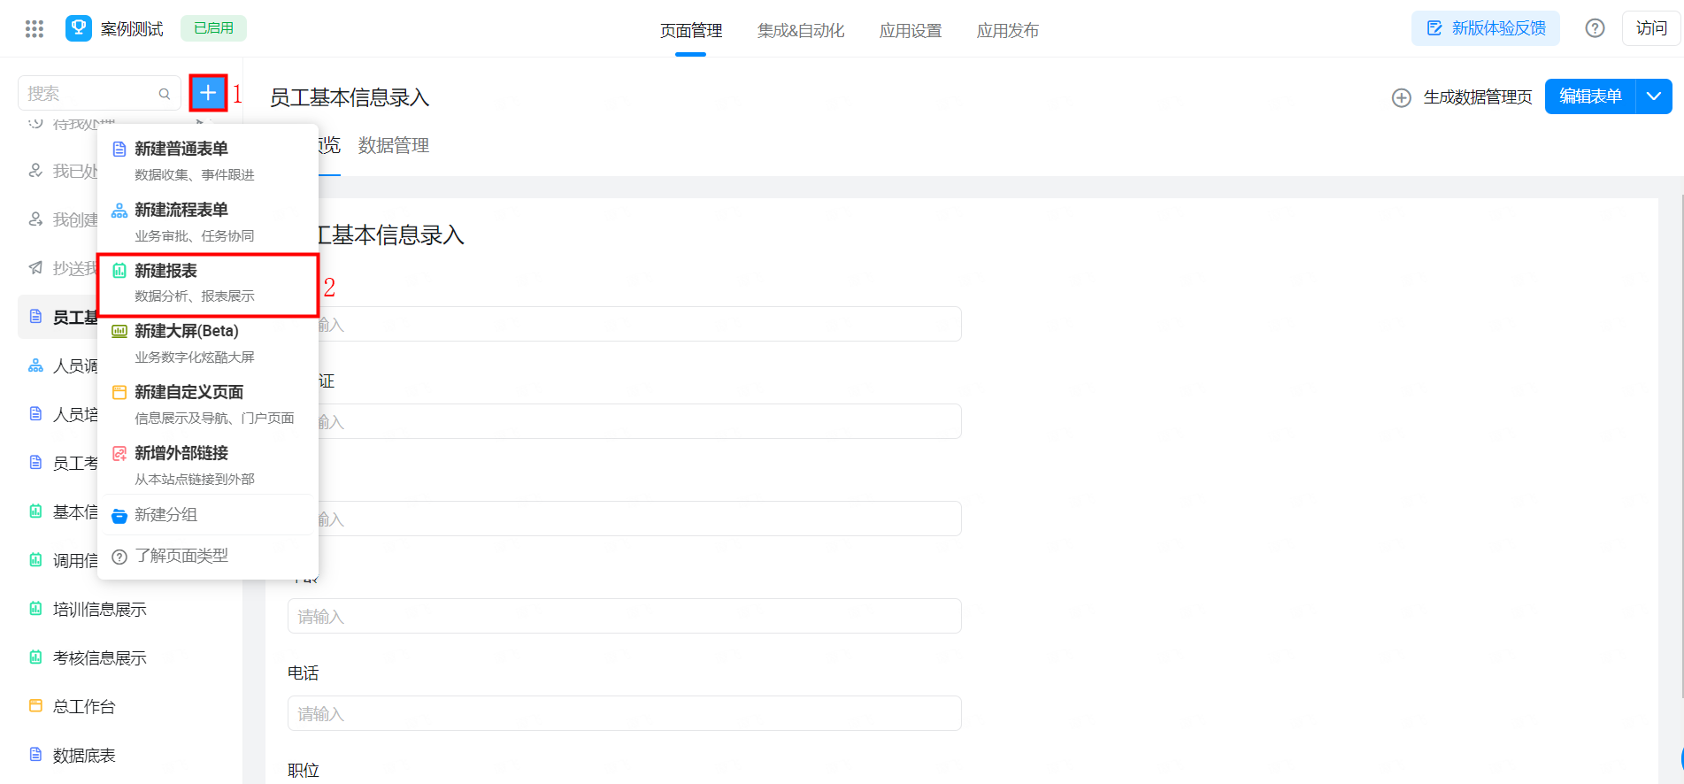The height and width of the screenshot is (784, 1684).
Task: Open the 数据管理 tab
Action: 394,146
